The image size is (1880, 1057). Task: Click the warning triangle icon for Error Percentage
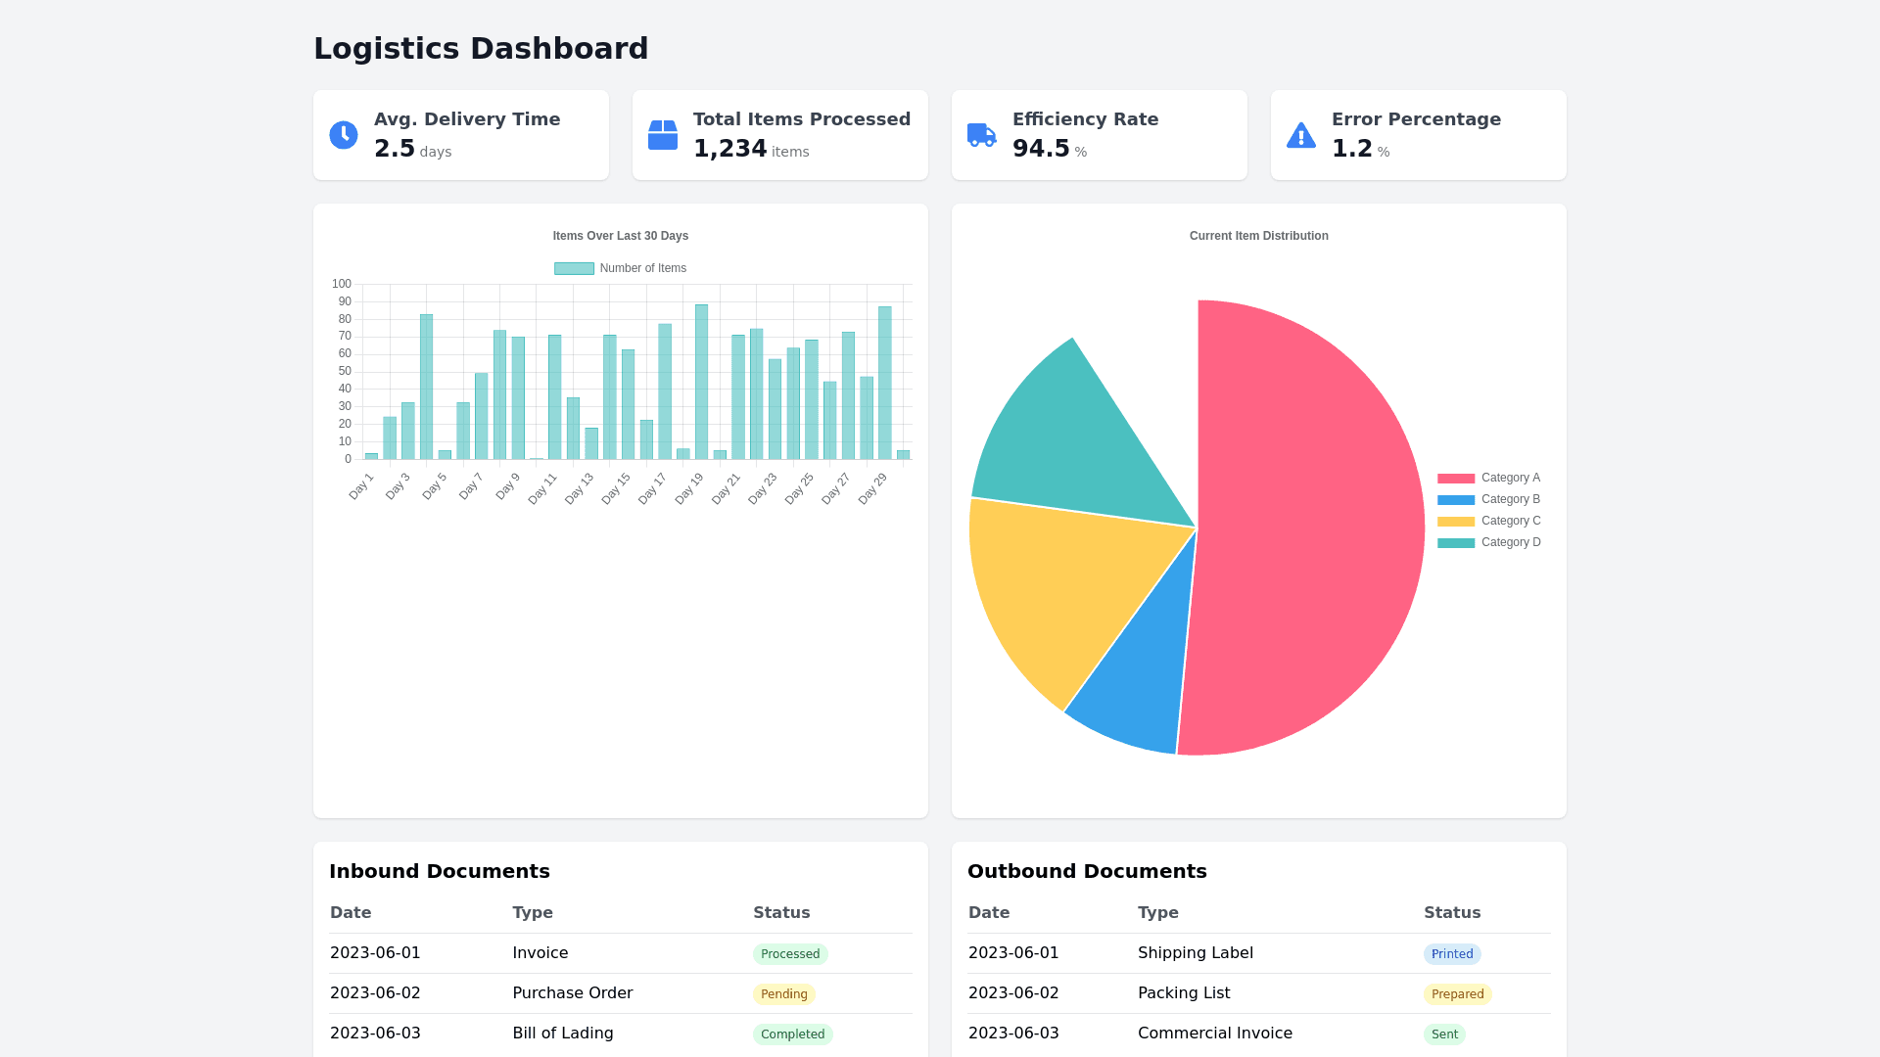click(1301, 135)
